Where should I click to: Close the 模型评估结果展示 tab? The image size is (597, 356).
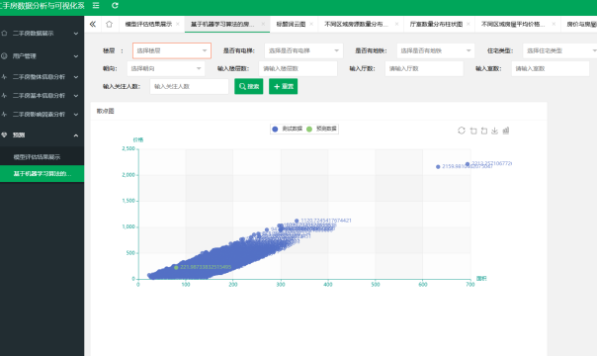(x=178, y=24)
